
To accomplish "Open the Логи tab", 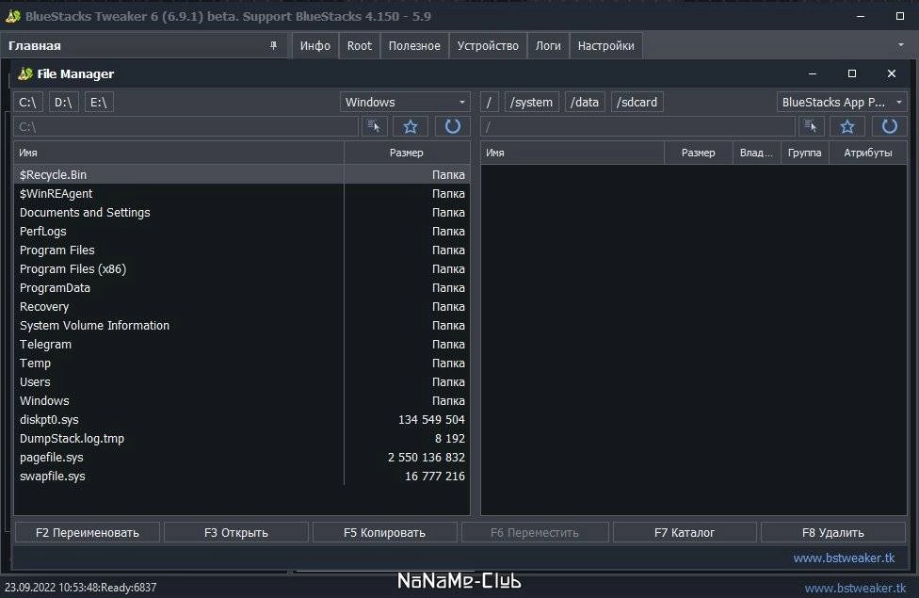I will pyautogui.click(x=548, y=46).
